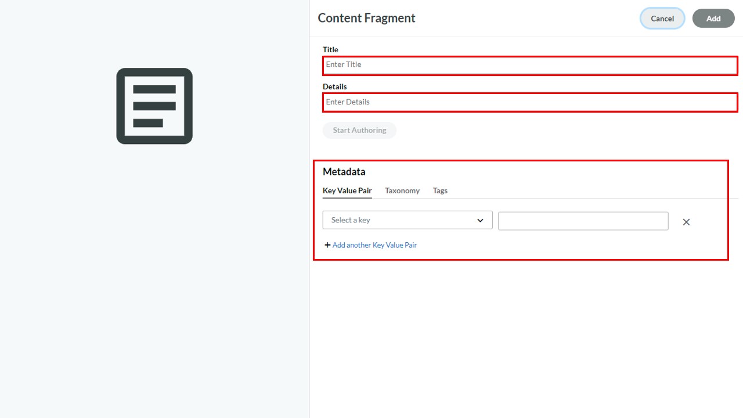Remove the key value pair row
This screenshot has width=743, height=418.
coord(686,222)
